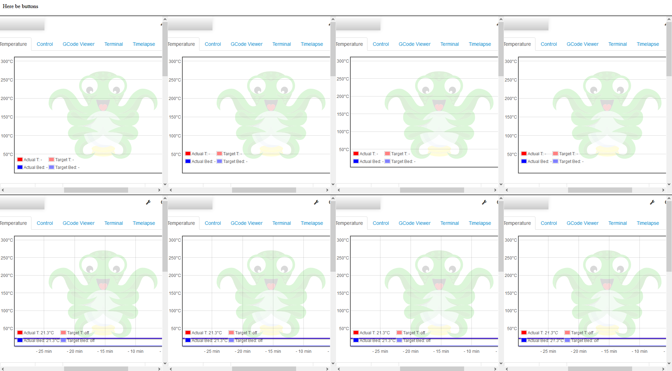Image resolution: width=672 pixels, height=371 pixels.
Task: Switch to the Control tab in the first panel
Action: click(44, 44)
